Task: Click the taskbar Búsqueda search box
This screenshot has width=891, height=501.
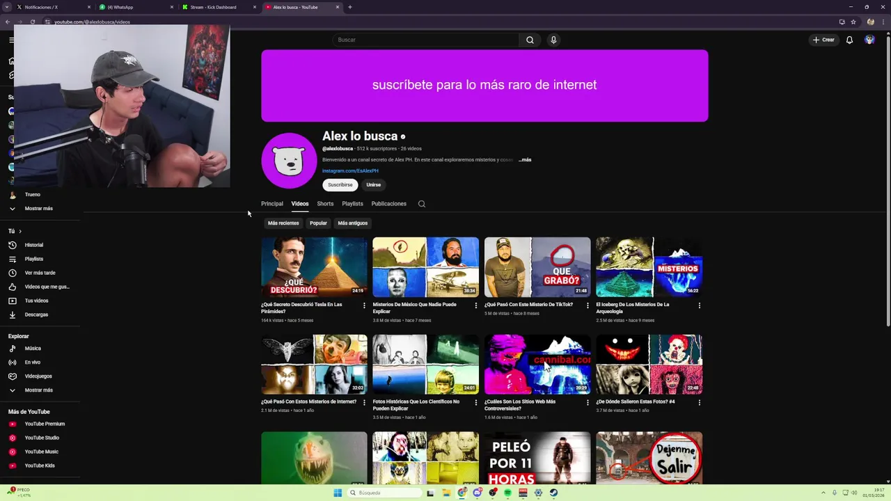Action: coord(384,493)
